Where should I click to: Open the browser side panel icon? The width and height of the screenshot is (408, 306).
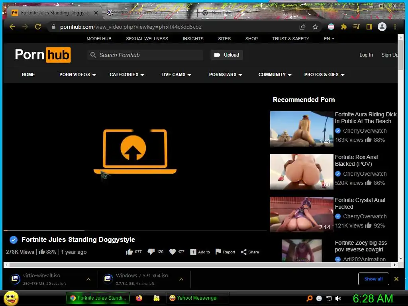369,27
